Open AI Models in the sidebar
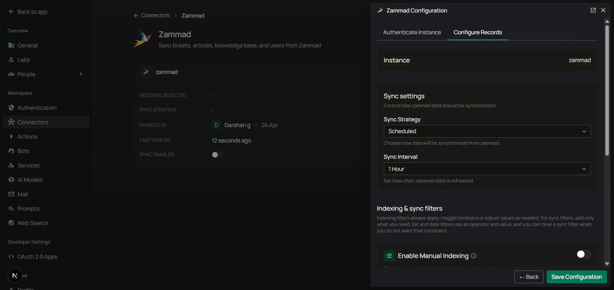Screen dimensions: 614x290 [46, 180]
